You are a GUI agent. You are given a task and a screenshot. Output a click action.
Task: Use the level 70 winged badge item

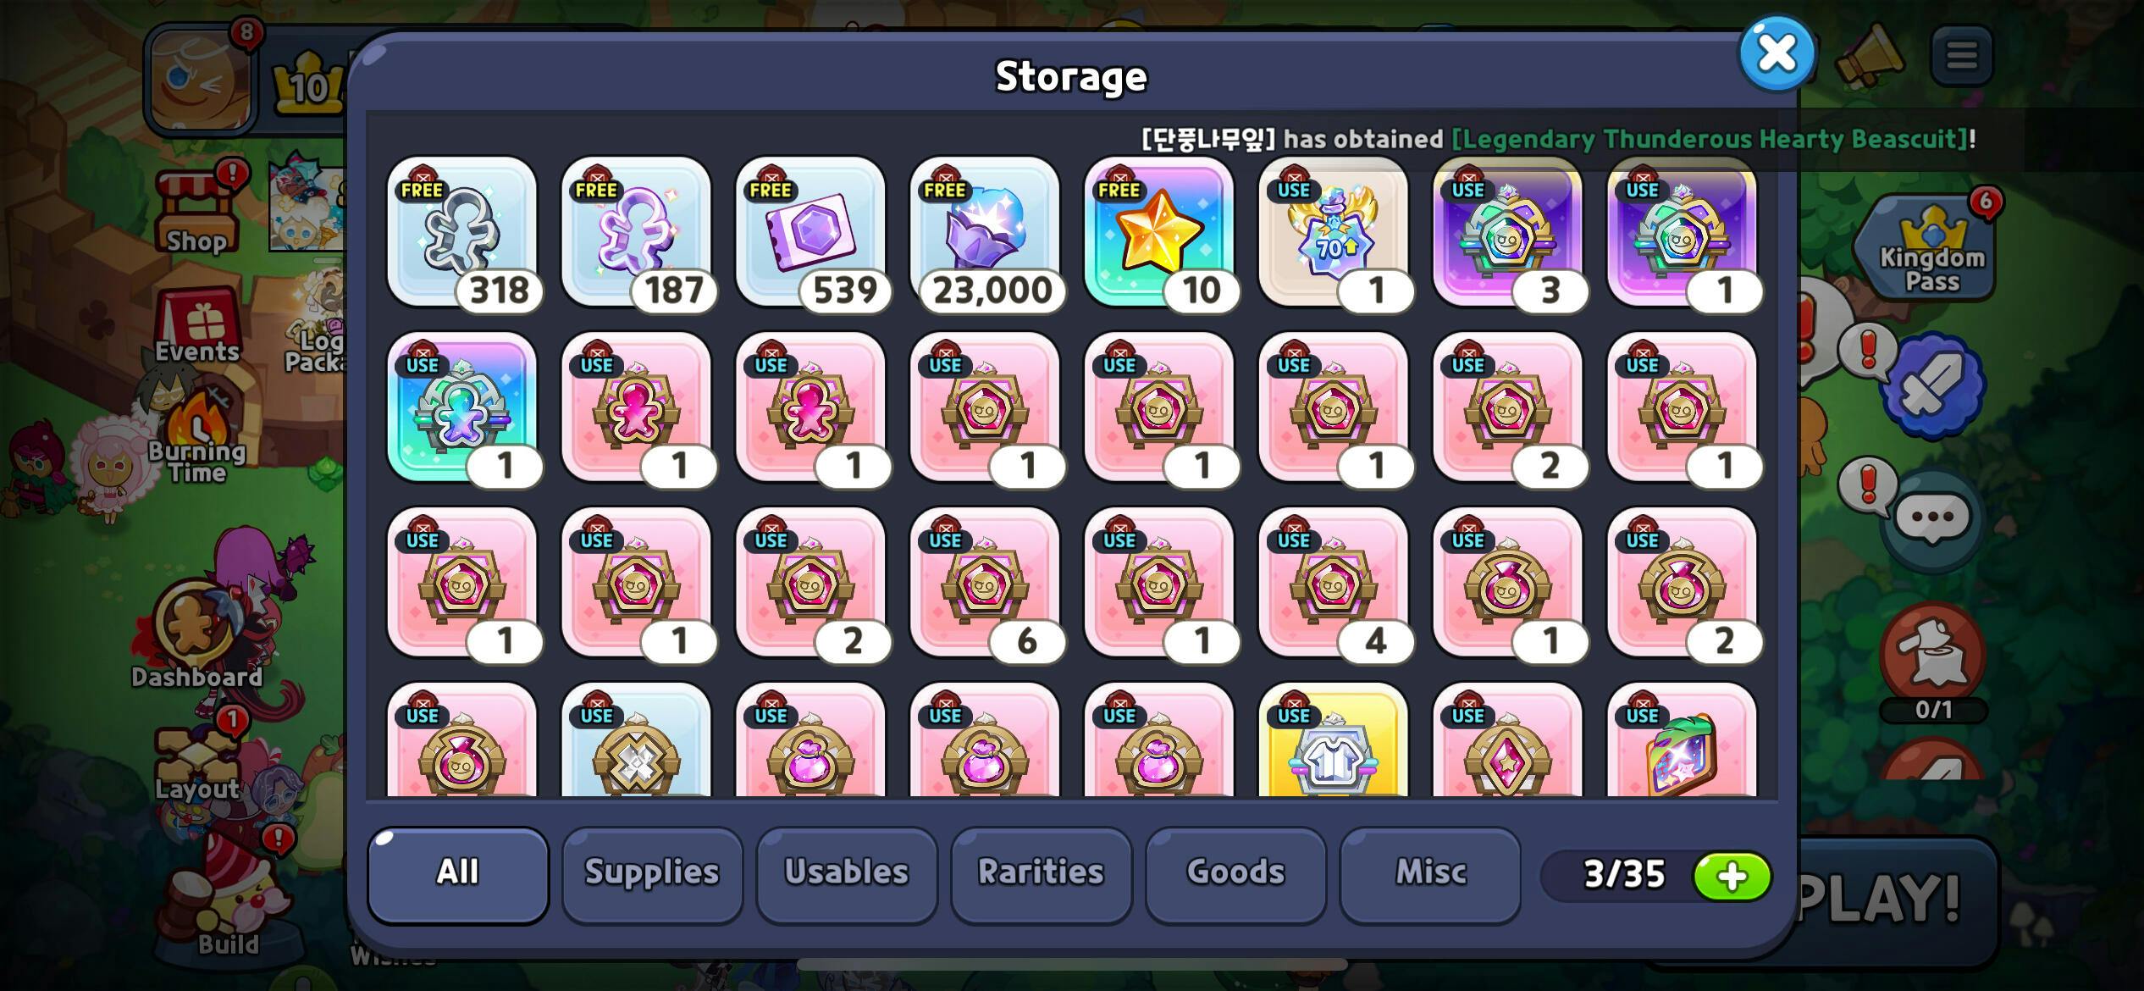pos(1334,231)
